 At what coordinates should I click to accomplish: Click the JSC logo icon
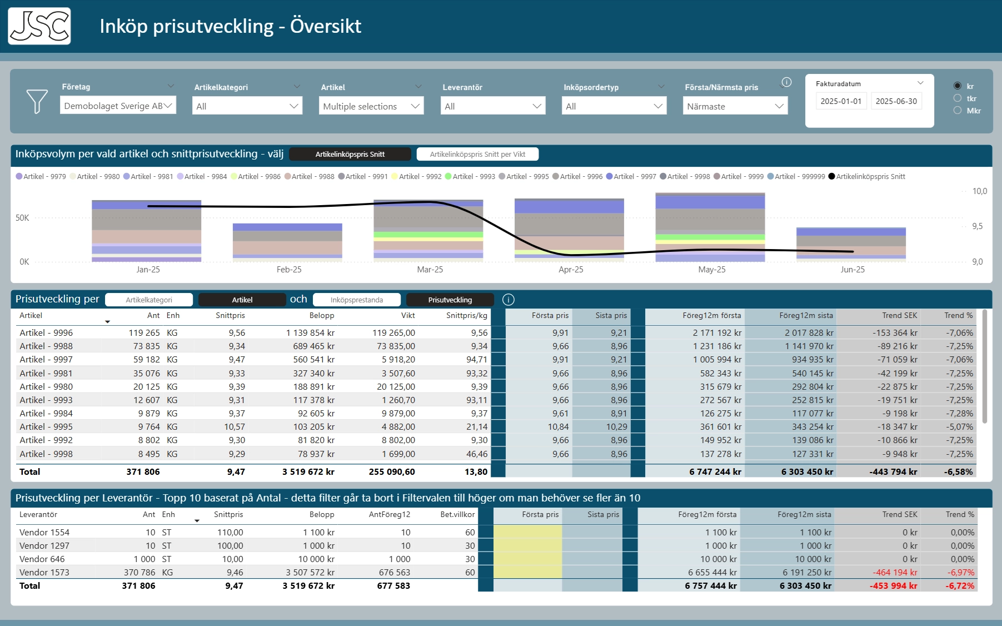tap(39, 26)
